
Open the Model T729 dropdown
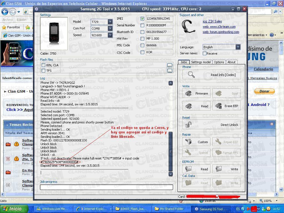point(110,22)
